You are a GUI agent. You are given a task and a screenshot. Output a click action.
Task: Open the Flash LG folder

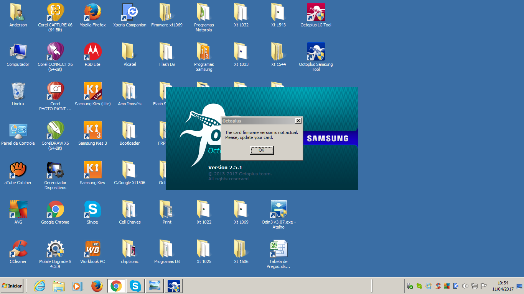point(167,55)
